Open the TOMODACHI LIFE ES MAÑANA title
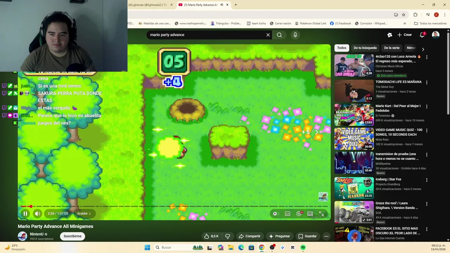The image size is (450, 253). pos(398,82)
